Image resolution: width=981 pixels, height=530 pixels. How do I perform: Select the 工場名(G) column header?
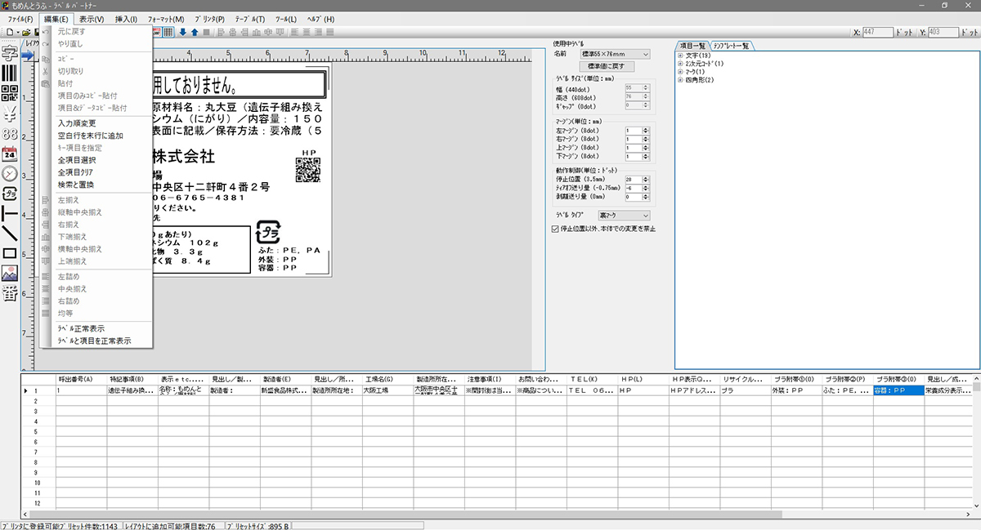387,381
